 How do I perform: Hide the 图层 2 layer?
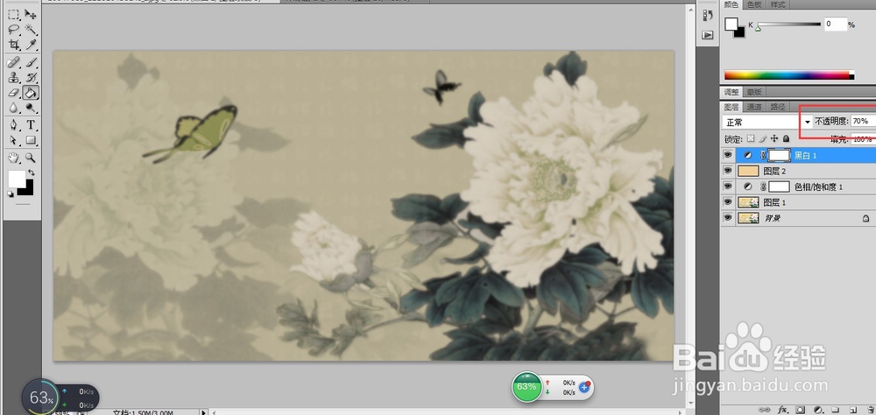(x=727, y=171)
